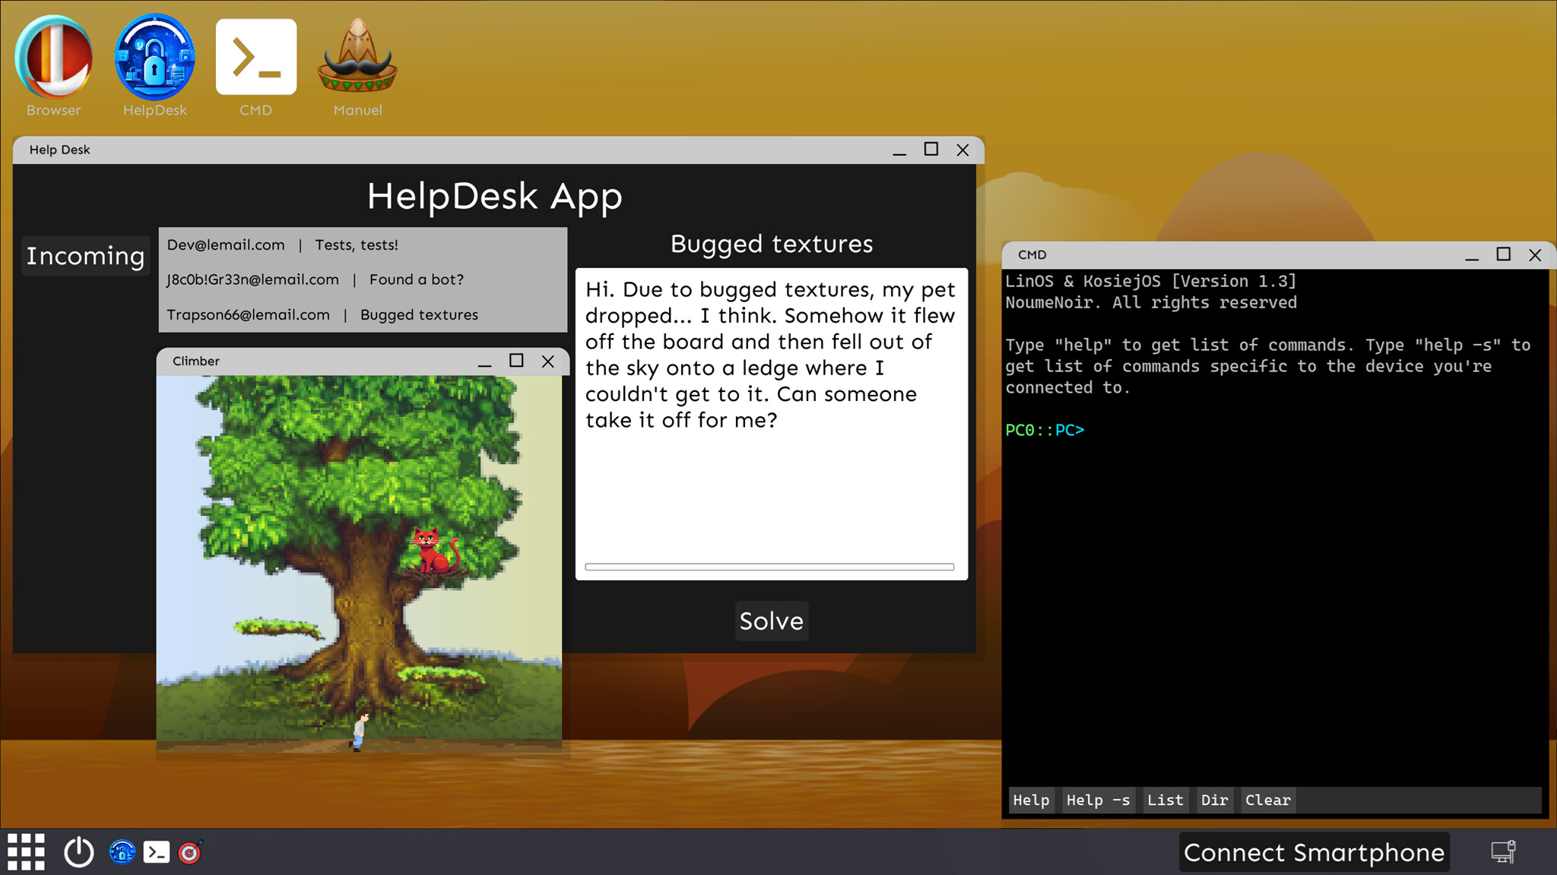The height and width of the screenshot is (875, 1557).
Task: Click the PC0::PC command prompt line
Action: click(1045, 430)
